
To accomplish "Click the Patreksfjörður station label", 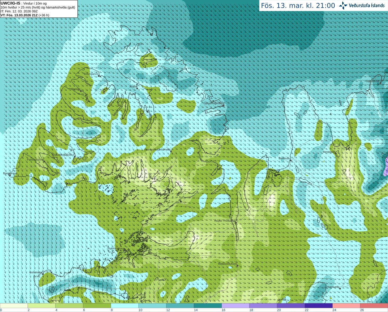I will pos(35,160).
